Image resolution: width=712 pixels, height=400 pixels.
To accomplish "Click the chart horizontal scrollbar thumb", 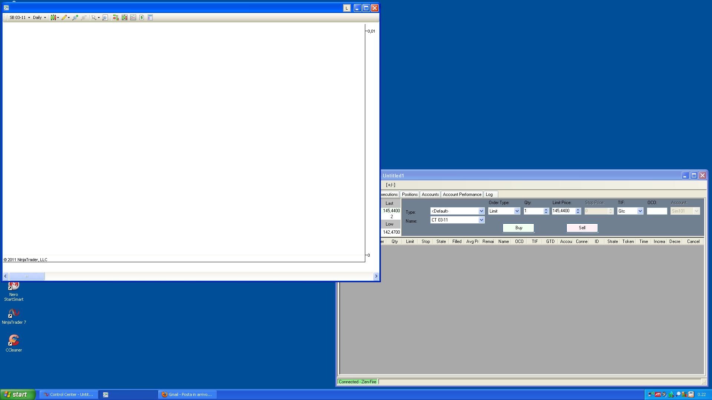I will point(27,276).
